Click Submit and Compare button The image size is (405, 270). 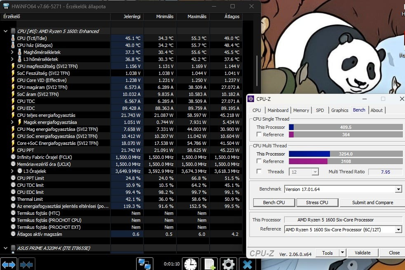point(372,202)
